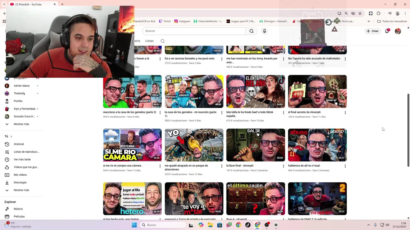Open options menu for 'hablemos de ab*so s*xual'
The width and height of the screenshot is (410, 230).
tap(345, 166)
